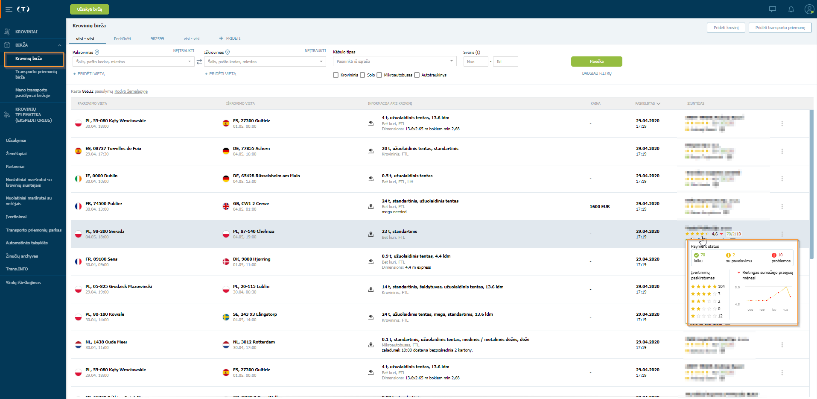Click the green Paieška search button
The height and width of the screenshot is (399, 817).
[x=597, y=62]
